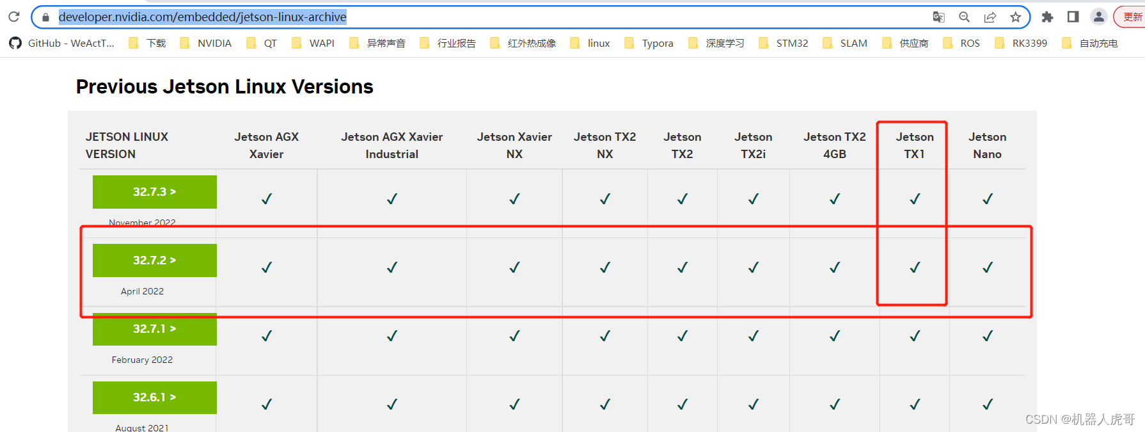Click the 32.7.1 checkmark under Jetson AGX Xavier
This screenshot has height=432, width=1145.
click(x=267, y=336)
